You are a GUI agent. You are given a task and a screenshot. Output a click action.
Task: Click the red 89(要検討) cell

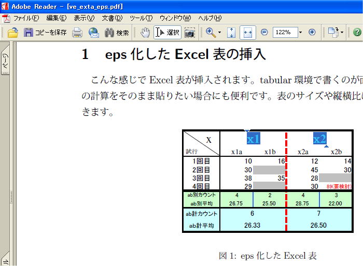pyautogui.click(x=339, y=186)
